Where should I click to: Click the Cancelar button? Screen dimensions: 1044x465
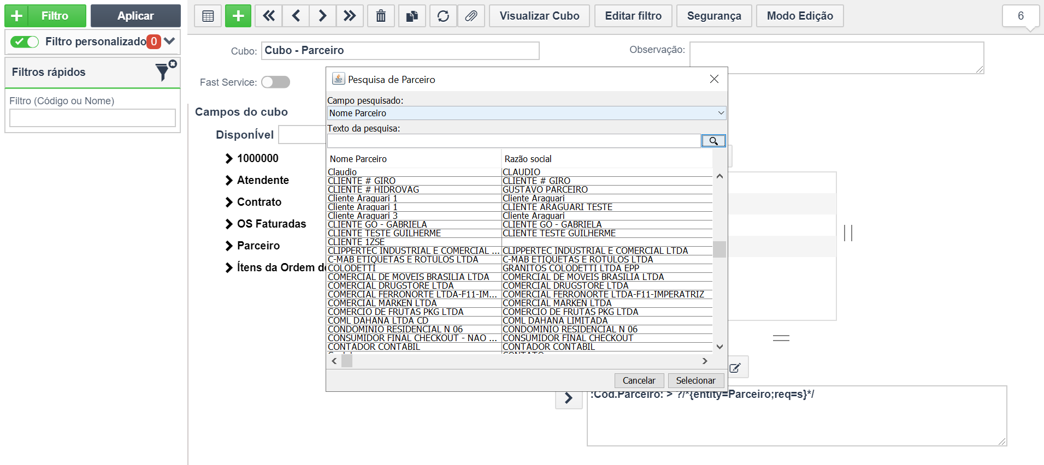click(639, 380)
